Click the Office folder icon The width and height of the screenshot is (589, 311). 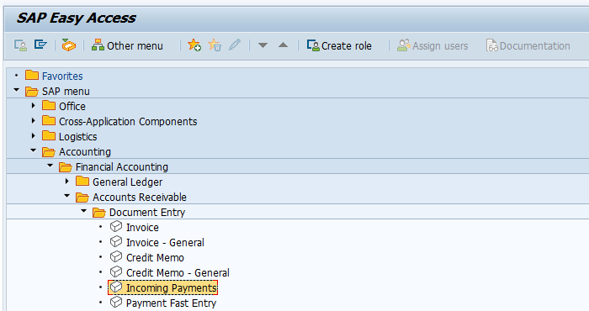pyautogui.click(x=49, y=106)
